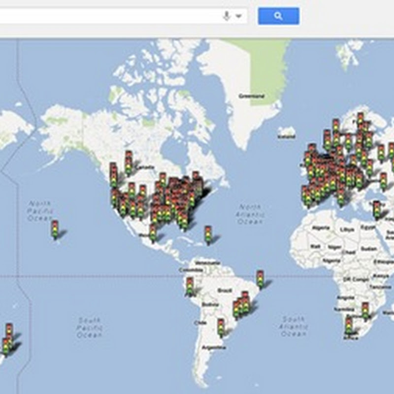
Task: Click the microphone voice search icon
Action: pyautogui.click(x=227, y=16)
